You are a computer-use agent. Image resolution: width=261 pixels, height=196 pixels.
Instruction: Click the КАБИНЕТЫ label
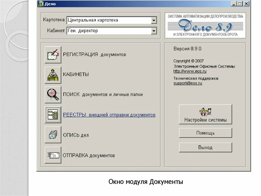(x=76, y=74)
